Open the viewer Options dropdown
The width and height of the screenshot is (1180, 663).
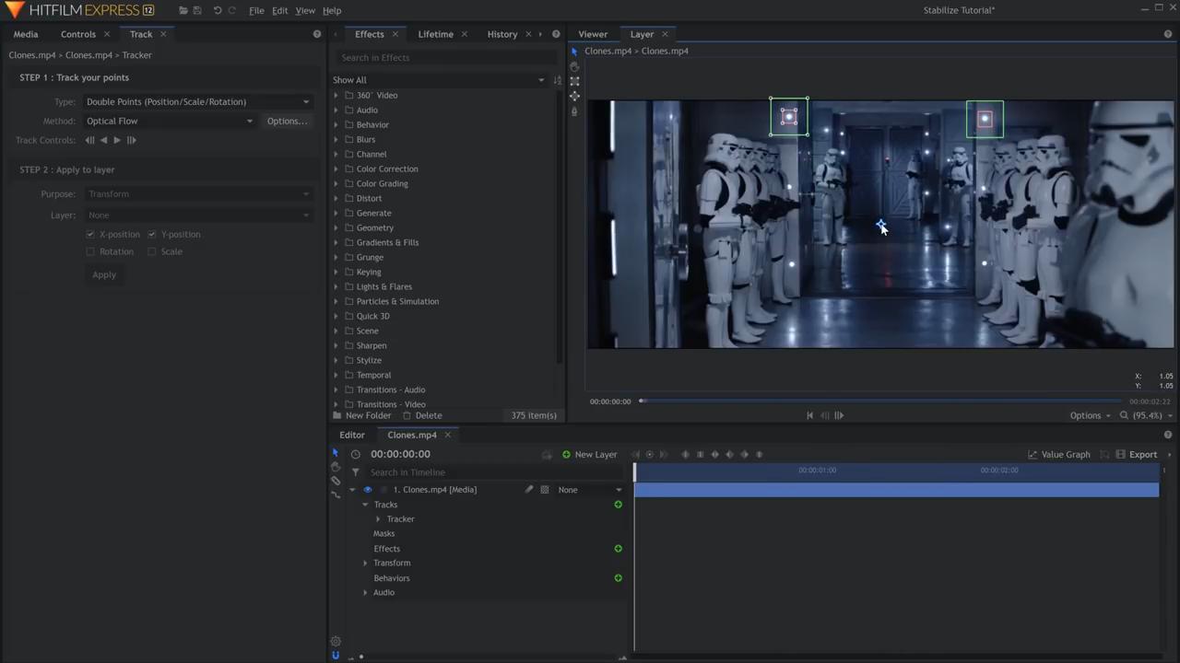tap(1090, 415)
